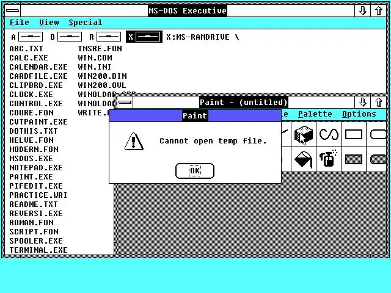The height and width of the screenshot is (293, 391).
Task: Select the 3-D cube tool in Paint
Action: point(304,134)
